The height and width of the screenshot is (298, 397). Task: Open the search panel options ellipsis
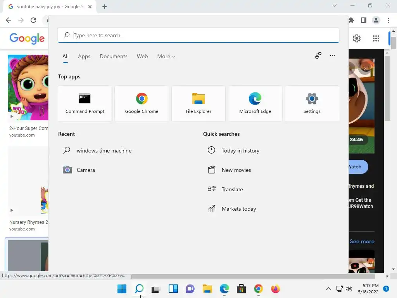(332, 55)
